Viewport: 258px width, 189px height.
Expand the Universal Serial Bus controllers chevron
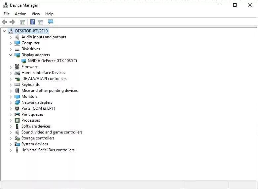11,150
